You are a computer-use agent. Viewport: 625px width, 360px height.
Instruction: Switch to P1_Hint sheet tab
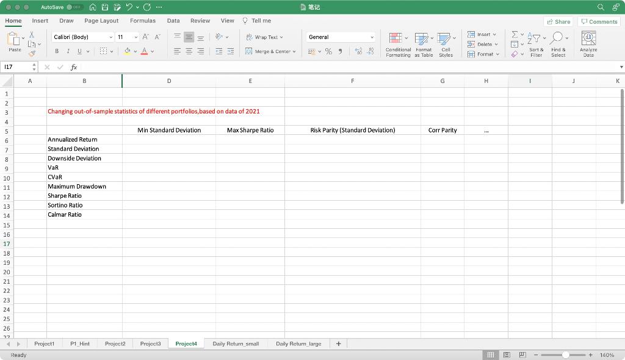tap(80, 344)
